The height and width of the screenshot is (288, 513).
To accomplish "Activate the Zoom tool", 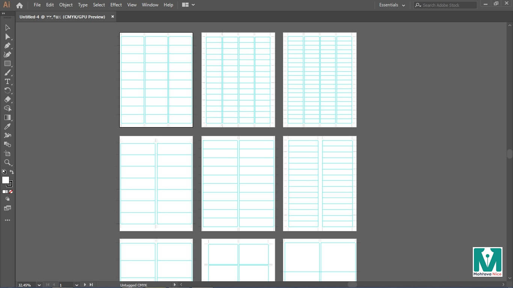I will [7, 163].
